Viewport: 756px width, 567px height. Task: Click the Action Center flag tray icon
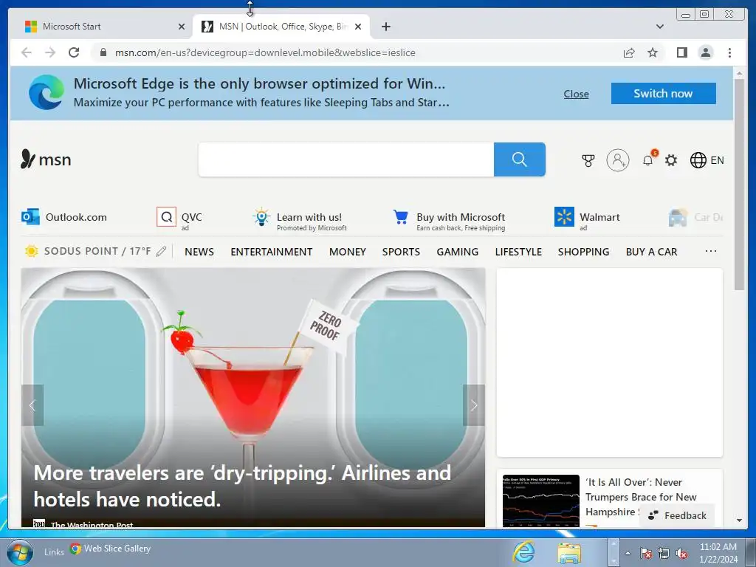click(646, 554)
